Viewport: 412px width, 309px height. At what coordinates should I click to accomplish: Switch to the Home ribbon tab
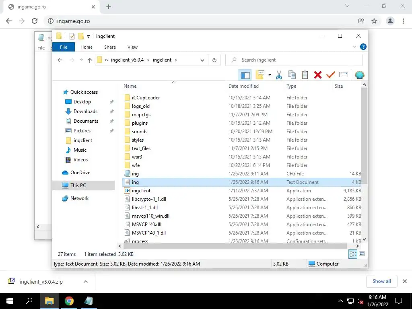pos(87,47)
